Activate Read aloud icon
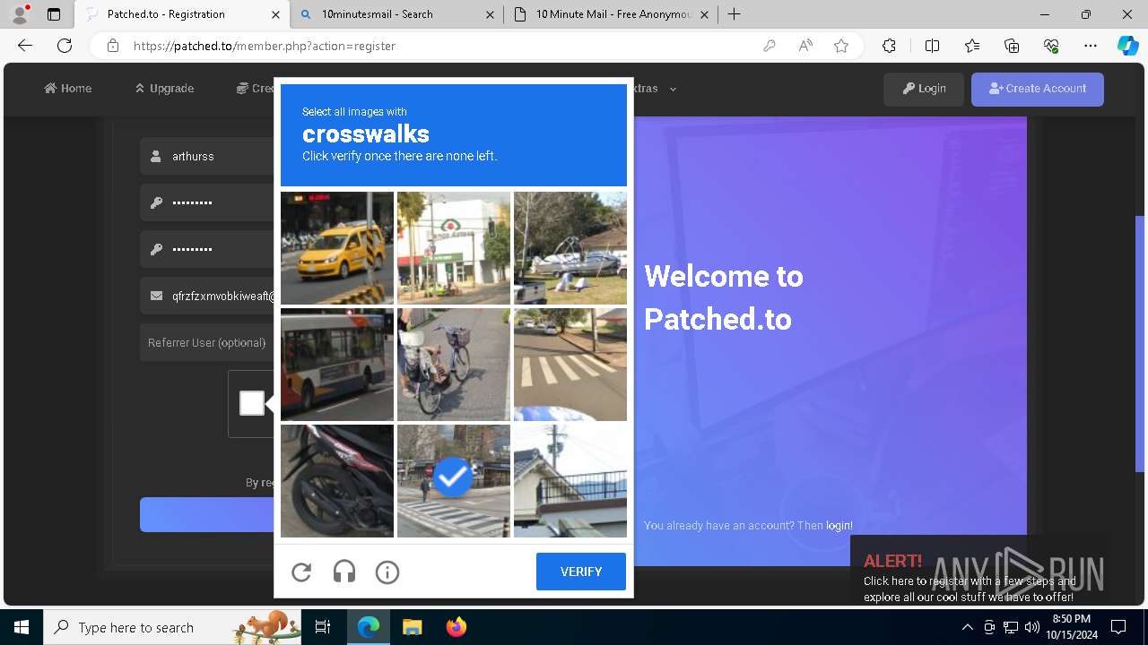Viewport: 1148px width, 645px height. pyautogui.click(x=805, y=46)
